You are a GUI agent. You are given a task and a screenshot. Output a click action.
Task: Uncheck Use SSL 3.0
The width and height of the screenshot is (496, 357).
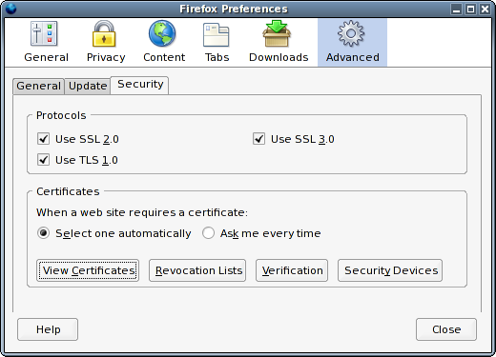point(258,139)
